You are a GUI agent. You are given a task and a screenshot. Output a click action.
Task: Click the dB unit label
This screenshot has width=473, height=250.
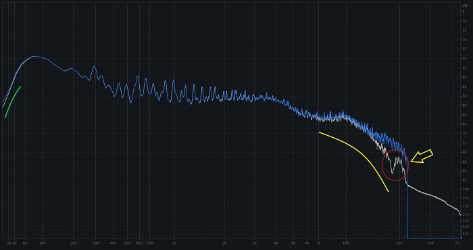click(x=465, y=5)
